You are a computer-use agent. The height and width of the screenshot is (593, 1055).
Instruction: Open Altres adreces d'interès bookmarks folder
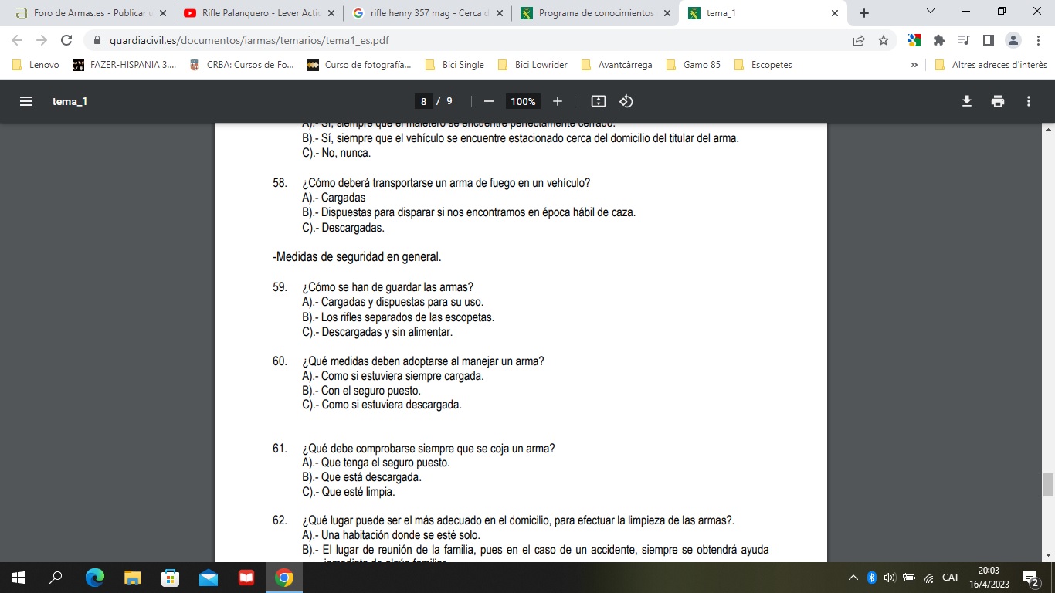(991, 65)
